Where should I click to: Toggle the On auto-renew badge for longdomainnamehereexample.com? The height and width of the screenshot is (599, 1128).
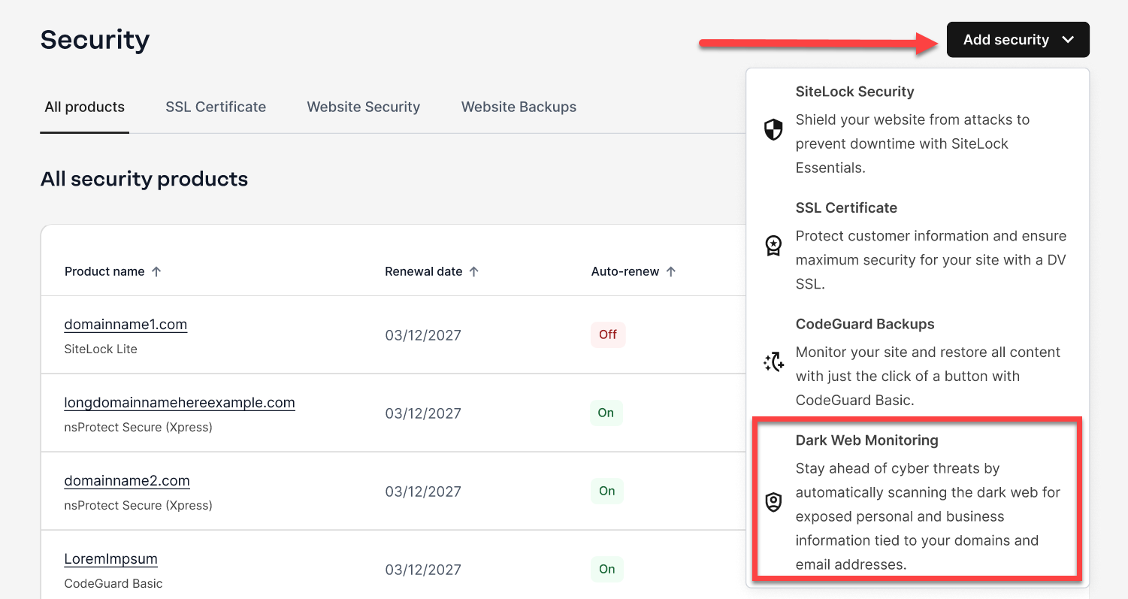(606, 413)
